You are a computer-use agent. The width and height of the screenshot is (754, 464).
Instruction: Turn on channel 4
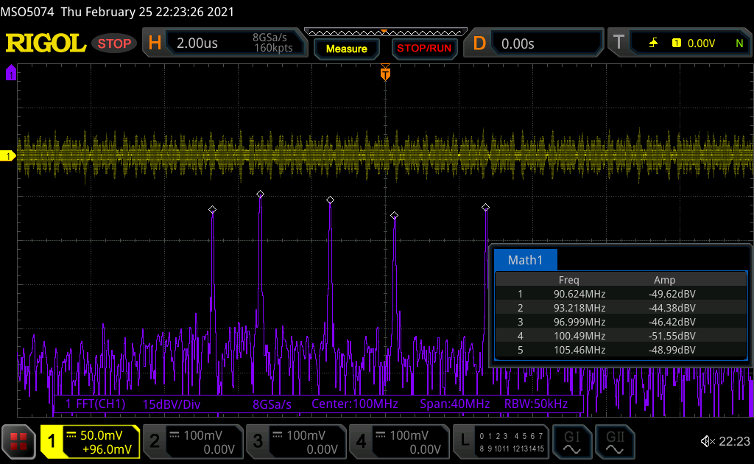pyautogui.click(x=399, y=441)
